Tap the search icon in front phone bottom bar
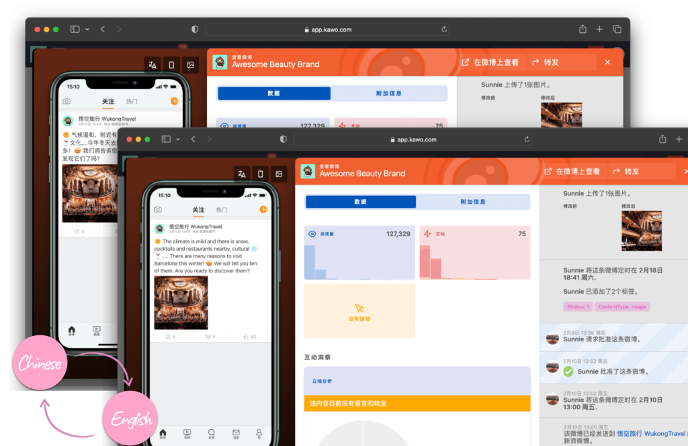This screenshot has height=446, width=688. (212, 434)
